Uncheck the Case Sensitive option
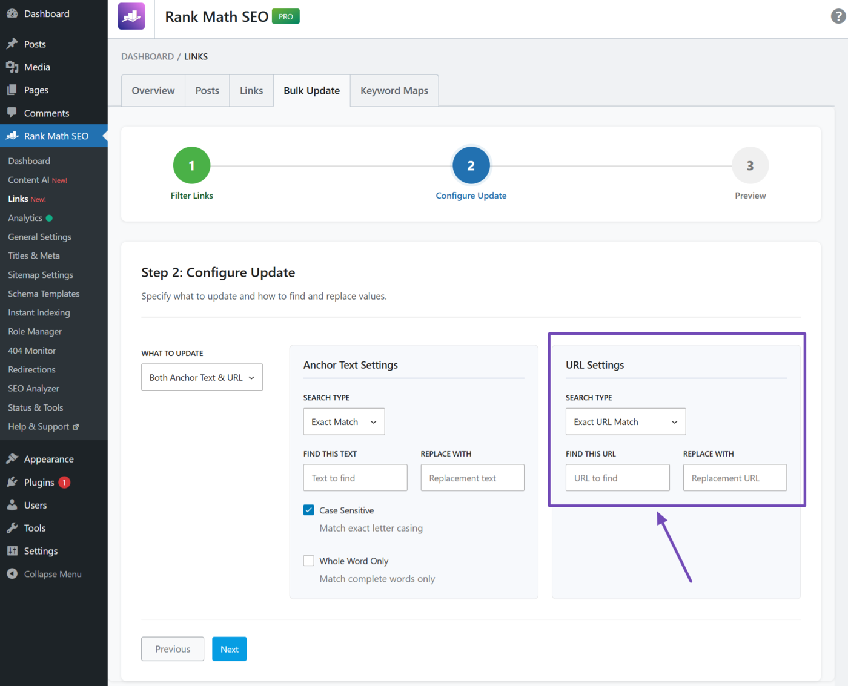Viewport: 848px width, 686px height. pyautogui.click(x=309, y=510)
